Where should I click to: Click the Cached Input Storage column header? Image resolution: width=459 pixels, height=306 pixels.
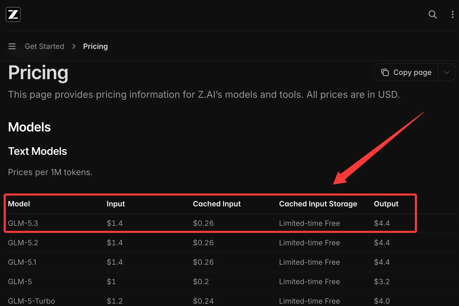tap(318, 204)
